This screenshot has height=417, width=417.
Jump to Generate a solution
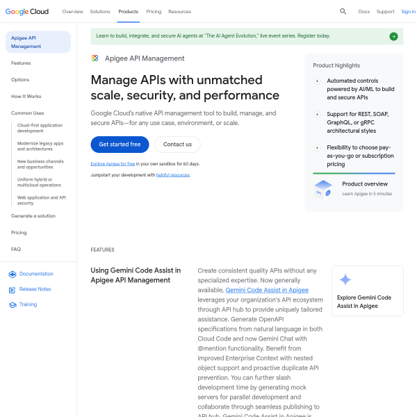(x=33, y=216)
